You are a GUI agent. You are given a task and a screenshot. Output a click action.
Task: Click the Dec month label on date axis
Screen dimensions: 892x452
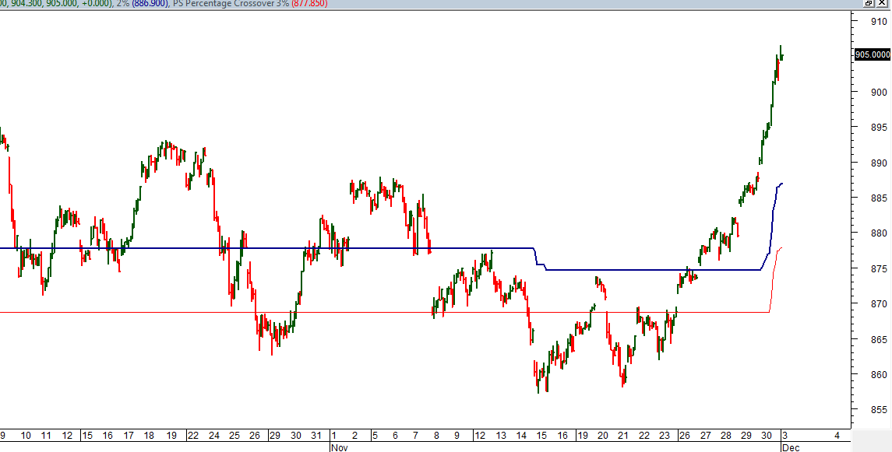click(790, 447)
